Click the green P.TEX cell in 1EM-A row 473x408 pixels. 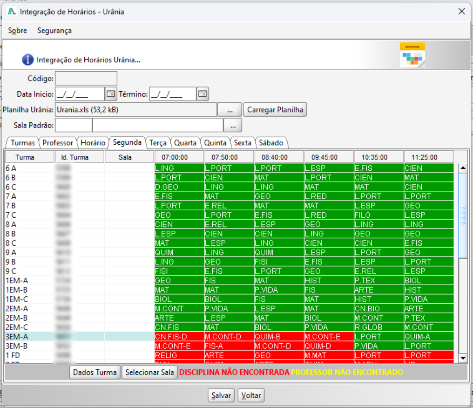[x=379, y=280]
